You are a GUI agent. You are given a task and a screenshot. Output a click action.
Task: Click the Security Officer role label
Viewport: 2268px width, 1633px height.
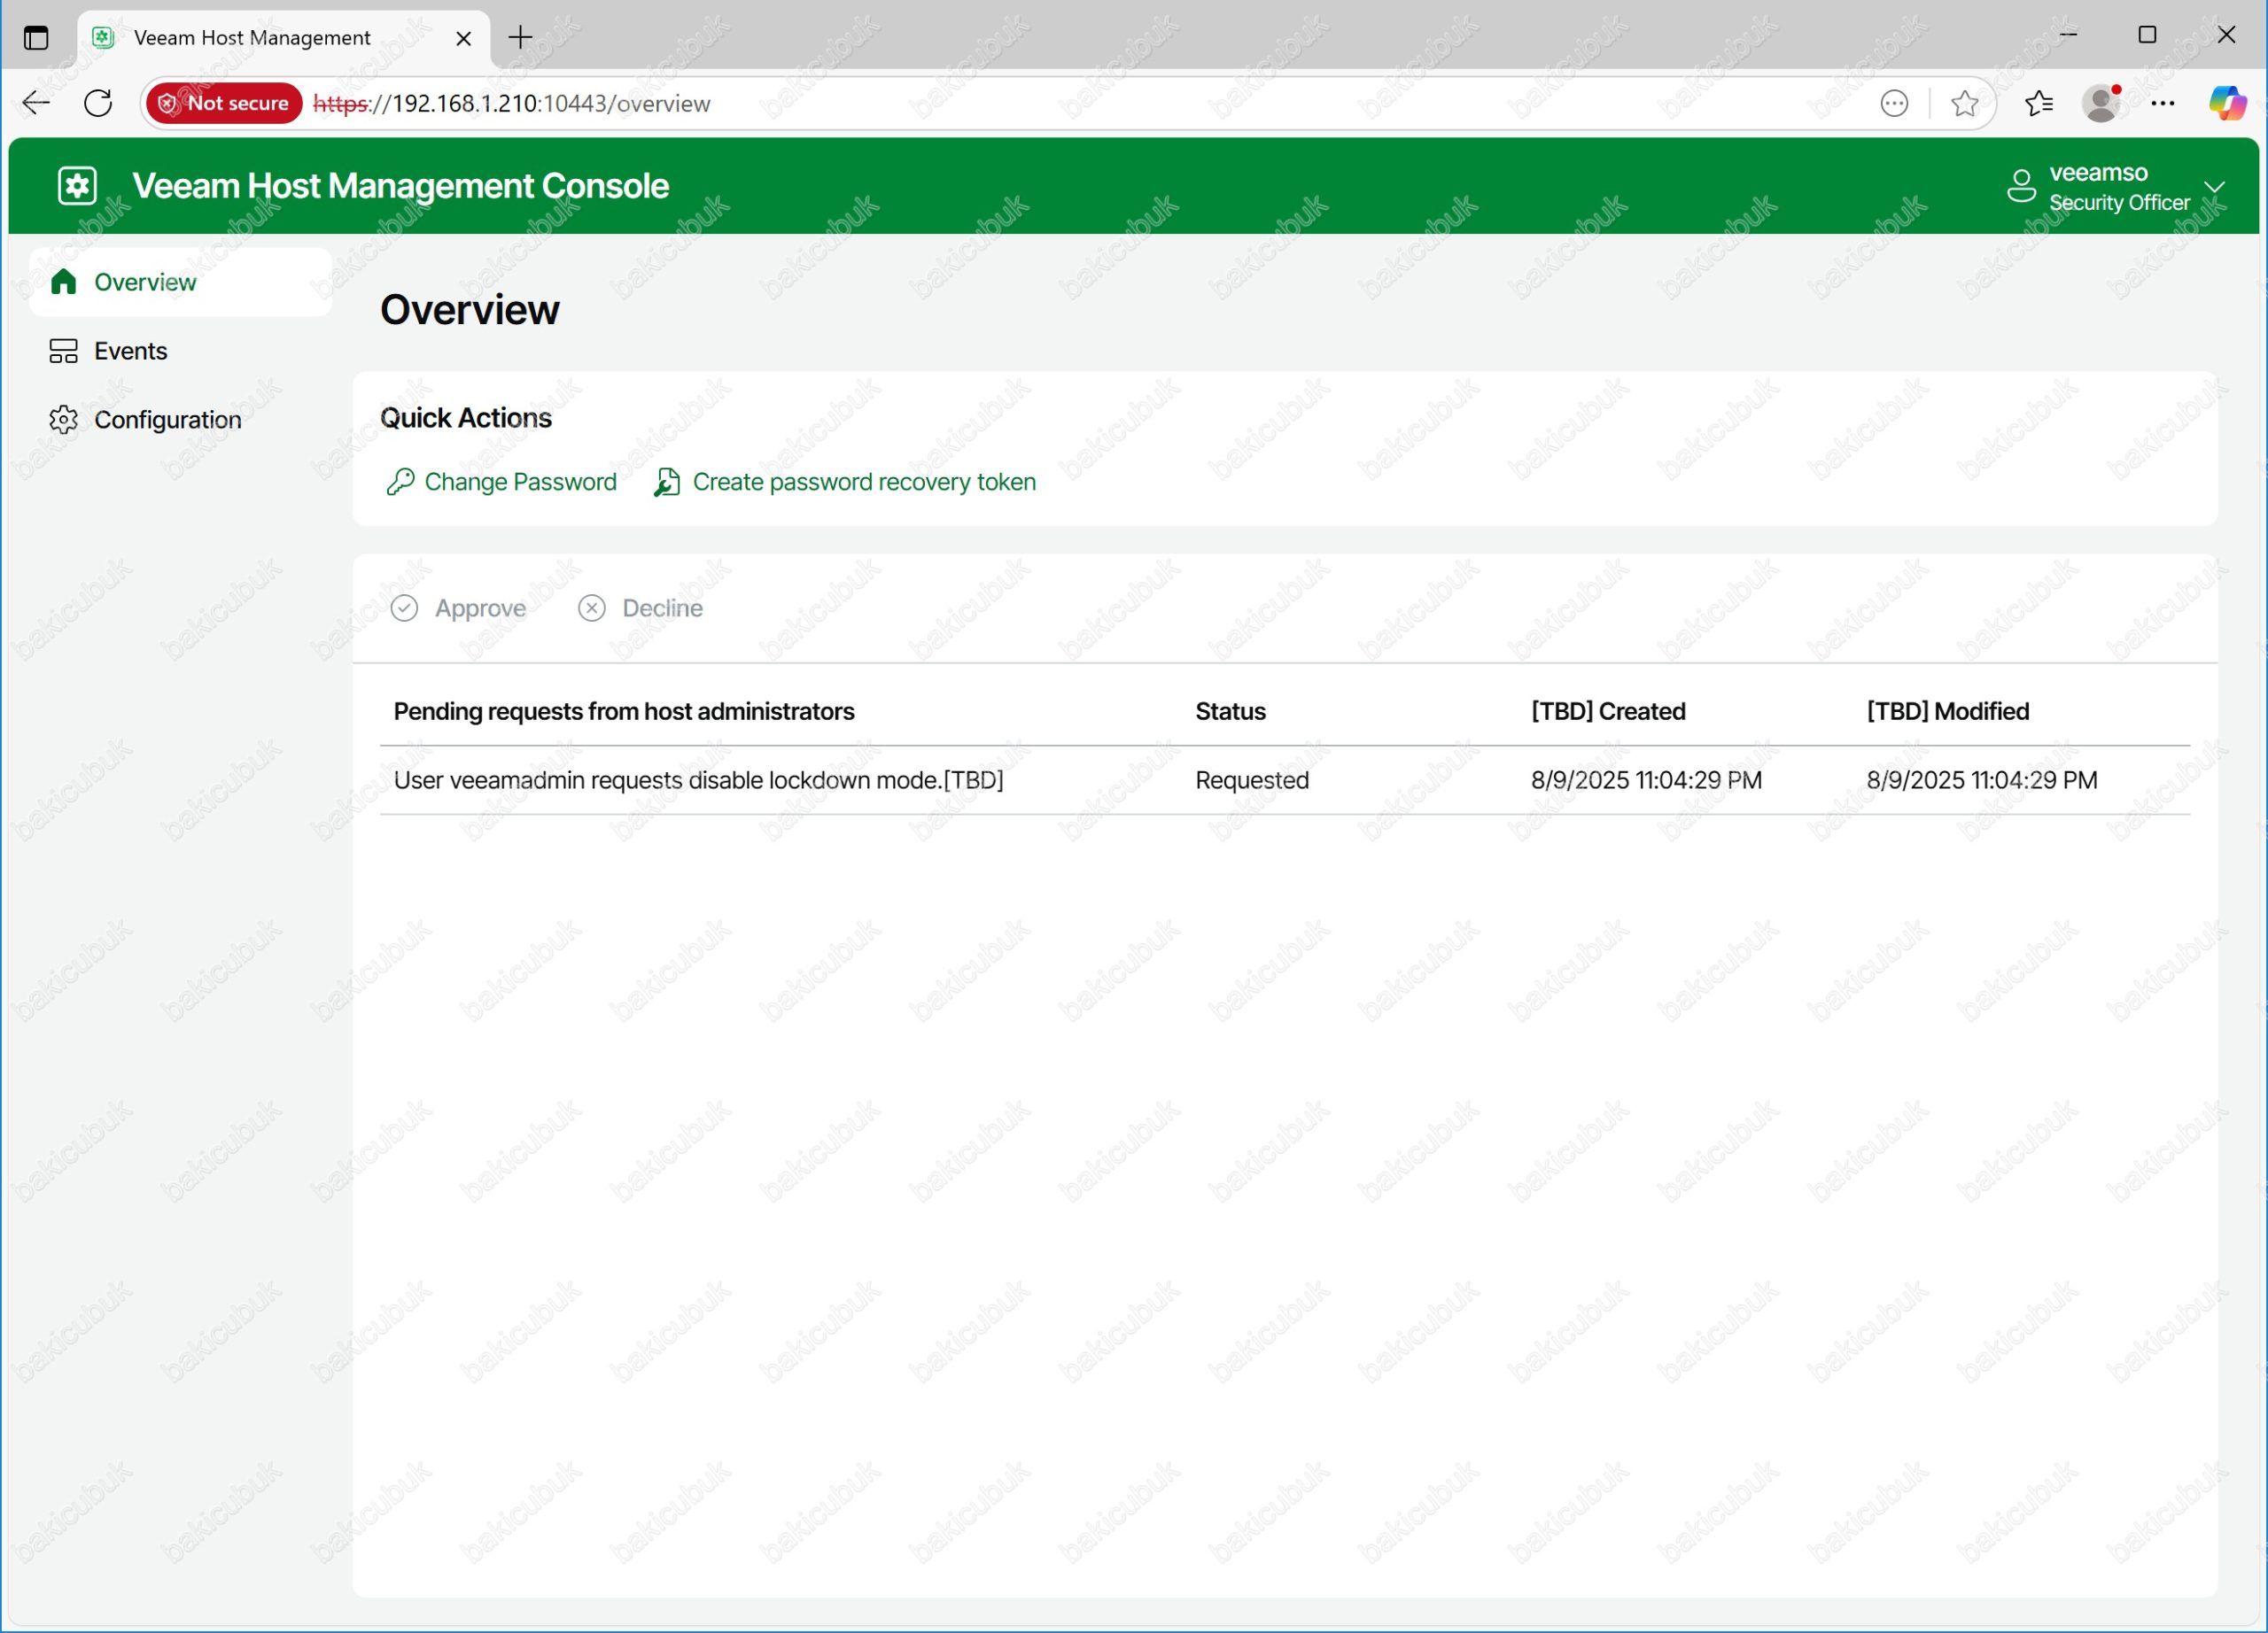[x=2119, y=203]
